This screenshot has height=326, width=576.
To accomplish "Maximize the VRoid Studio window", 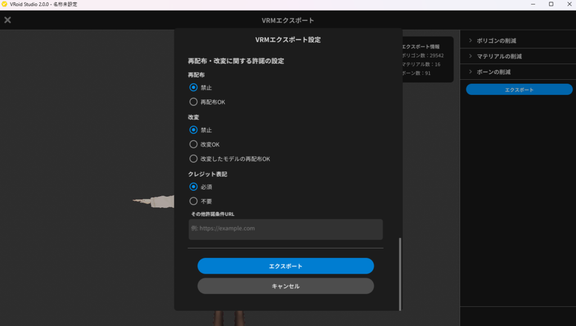I will click(551, 4).
